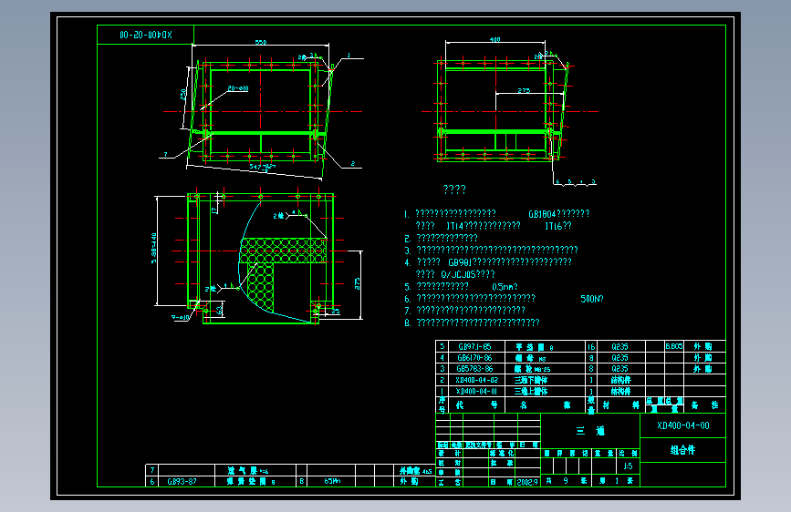Click the GB97.1-85 parts list entry

474,347
